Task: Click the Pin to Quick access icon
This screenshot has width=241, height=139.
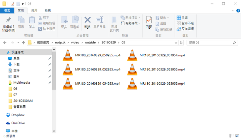Action: [x=9, y=20]
